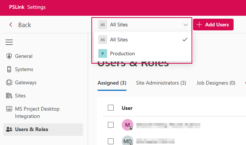Screen dimensions: 246x145
Task: Click the admin badge on the M avatar
Action: (x=131, y=129)
